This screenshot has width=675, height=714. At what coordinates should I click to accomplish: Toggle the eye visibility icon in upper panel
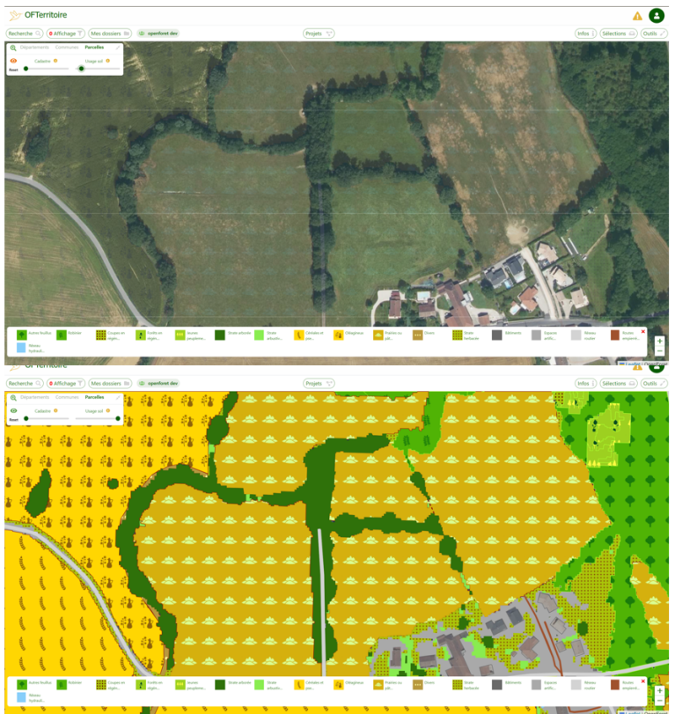(13, 61)
